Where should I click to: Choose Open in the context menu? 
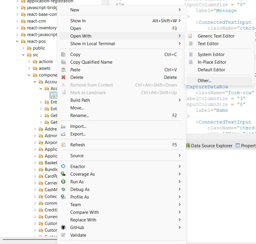[x=122, y=28]
